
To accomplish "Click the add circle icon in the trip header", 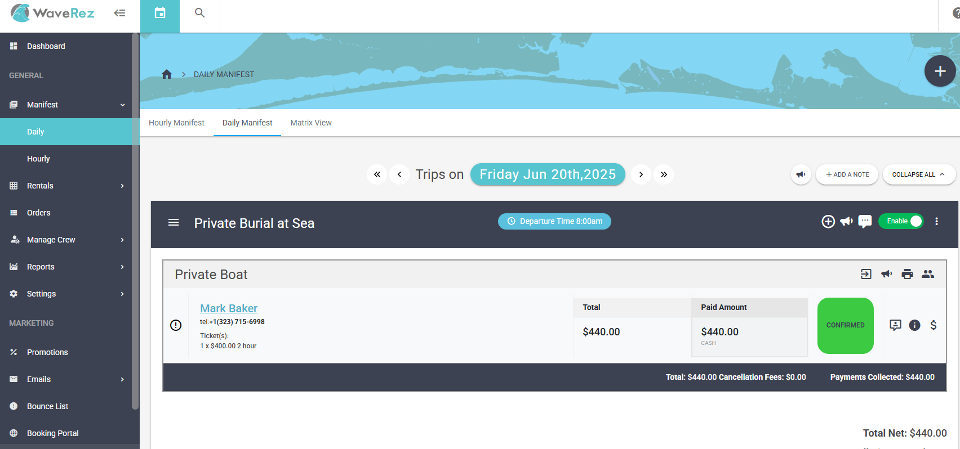I will pyautogui.click(x=828, y=222).
